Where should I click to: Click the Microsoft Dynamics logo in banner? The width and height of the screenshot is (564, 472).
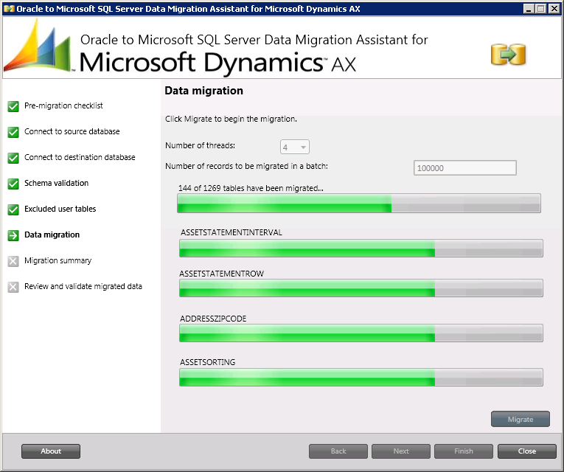click(x=37, y=46)
